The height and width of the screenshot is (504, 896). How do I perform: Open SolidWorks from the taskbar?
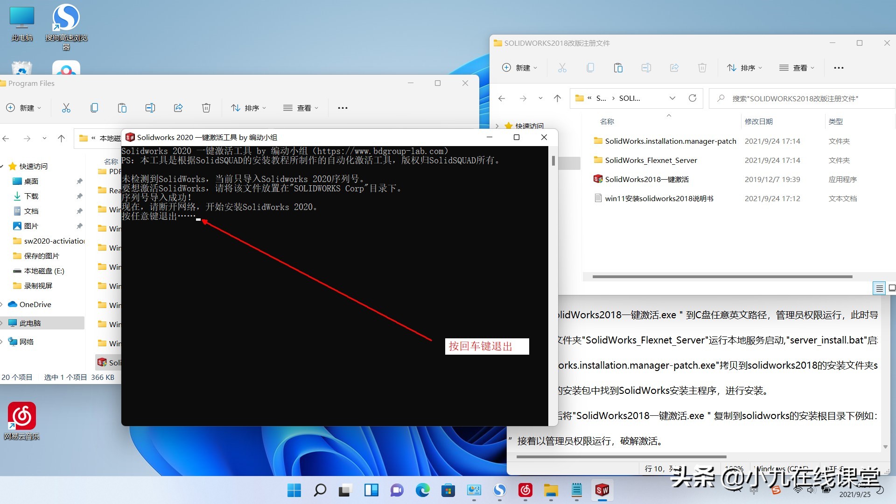click(x=602, y=490)
